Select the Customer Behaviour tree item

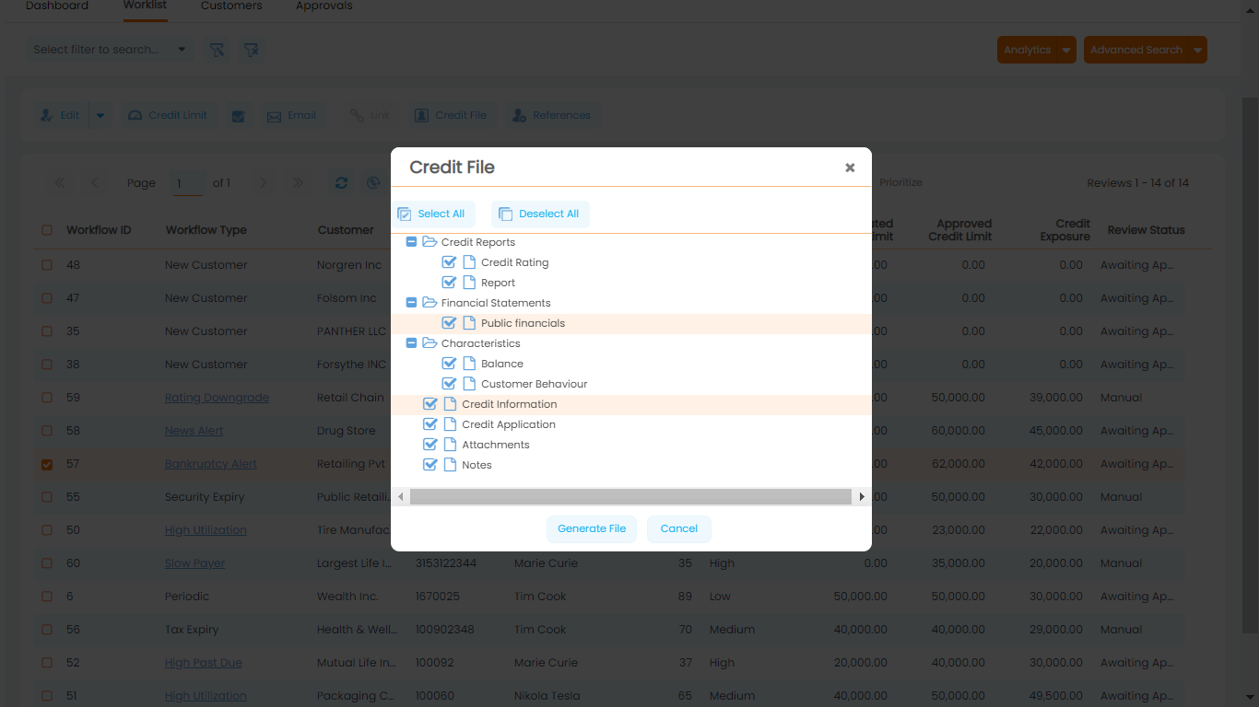[534, 384]
